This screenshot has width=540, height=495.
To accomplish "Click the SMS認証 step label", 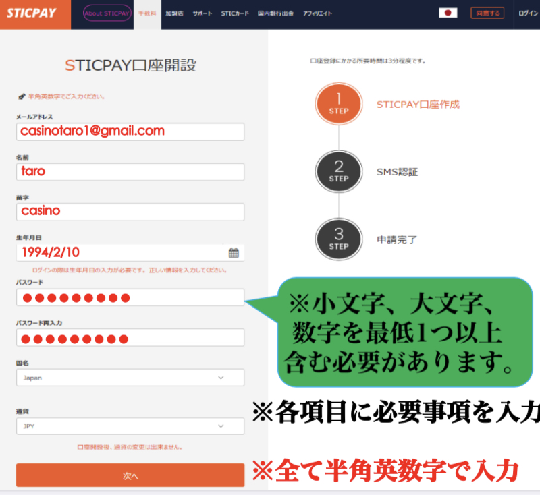I will 397,172.
